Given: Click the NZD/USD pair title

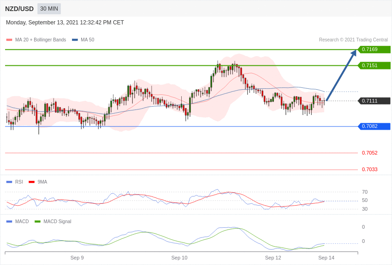Looking at the screenshot, I should click(x=19, y=9).
